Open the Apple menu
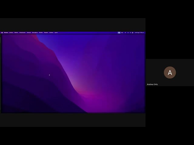 2,33
